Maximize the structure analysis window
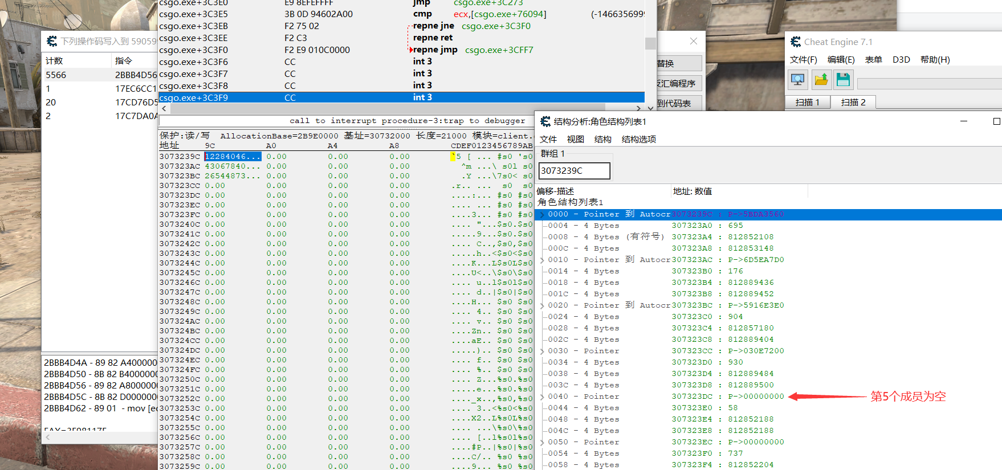The image size is (1002, 470). (996, 121)
